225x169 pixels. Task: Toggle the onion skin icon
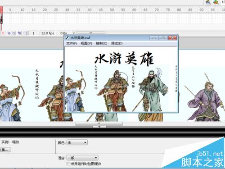tap(9, 33)
